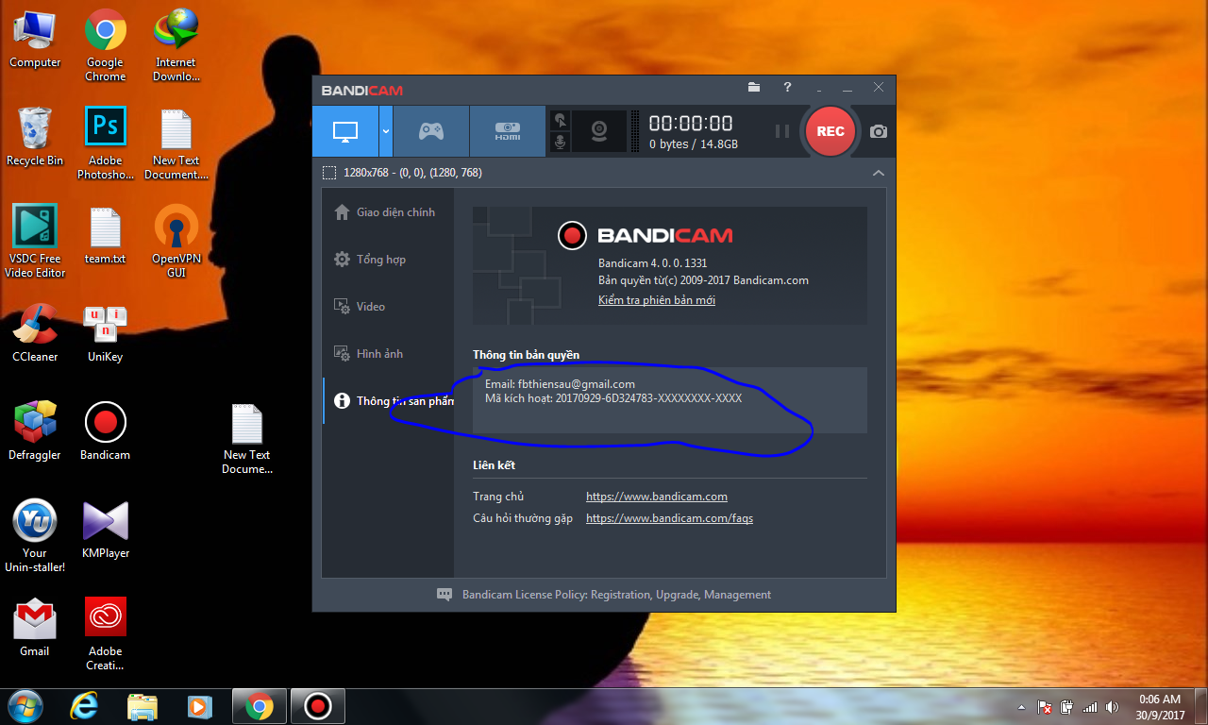Capture a screenshot with the camera icon
This screenshot has height=725, width=1208.
[877, 131]
